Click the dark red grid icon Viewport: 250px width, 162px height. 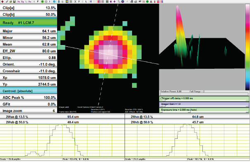click(x=107, y=2)
